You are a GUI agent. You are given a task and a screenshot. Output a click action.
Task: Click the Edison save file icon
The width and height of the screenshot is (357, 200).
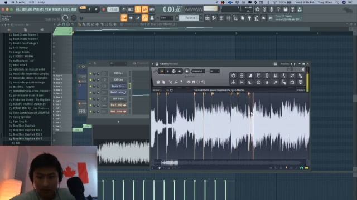point(158,82)
